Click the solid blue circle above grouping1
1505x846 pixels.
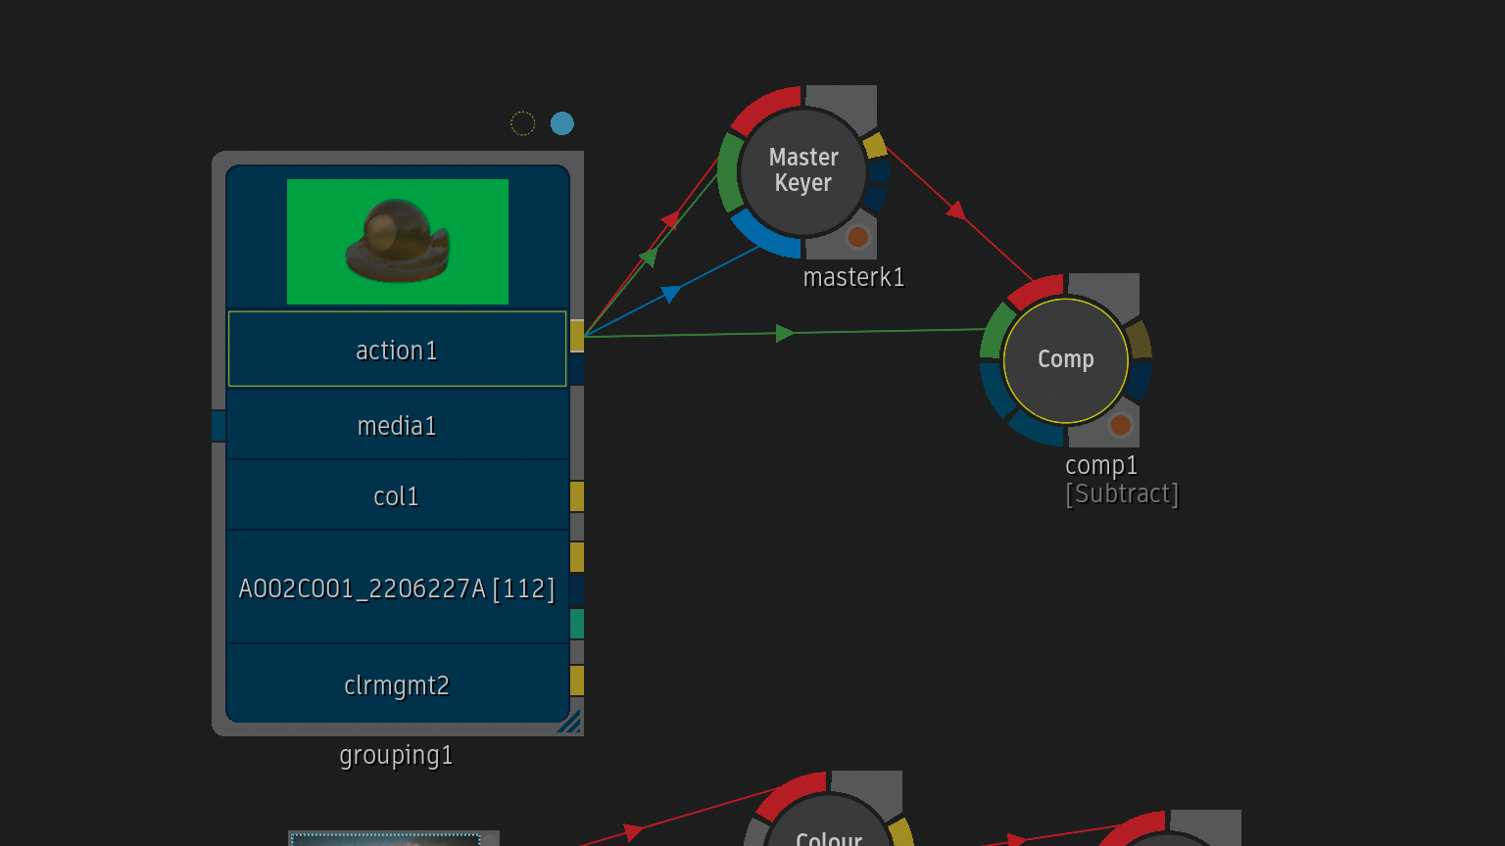pyautogui.click(x=561, y=123)
